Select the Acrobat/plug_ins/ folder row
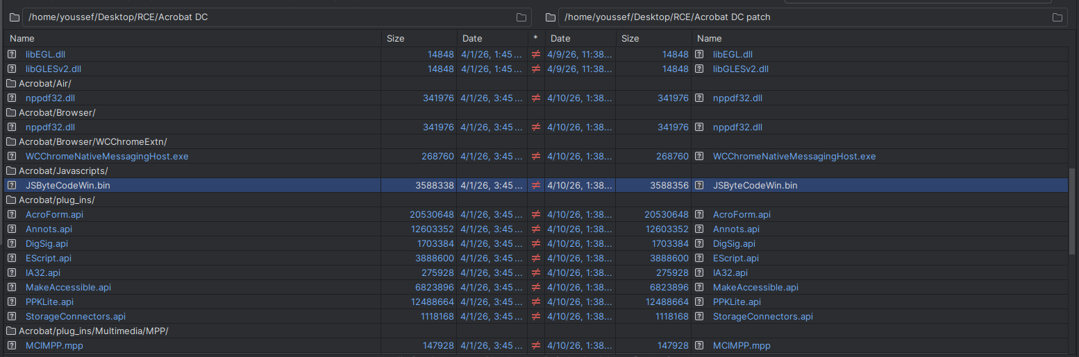The height and width of the screenshot is (357, 1079). 536,200
